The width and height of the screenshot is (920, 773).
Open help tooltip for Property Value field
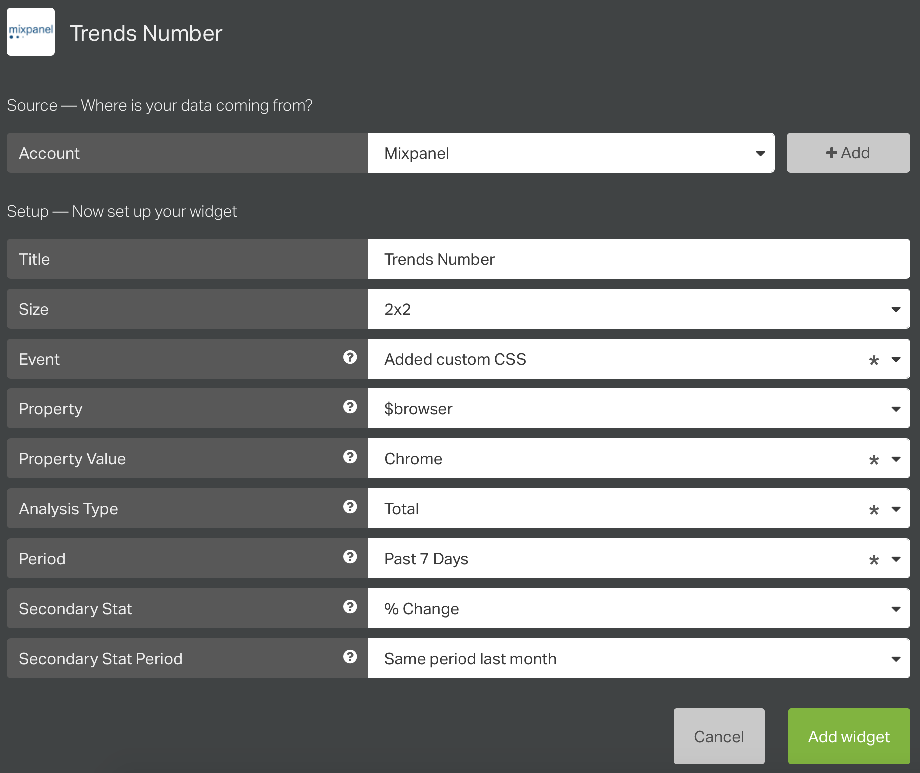[350, 457]
